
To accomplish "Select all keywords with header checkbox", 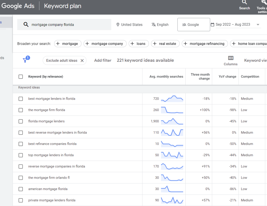I will coord(21,77).
